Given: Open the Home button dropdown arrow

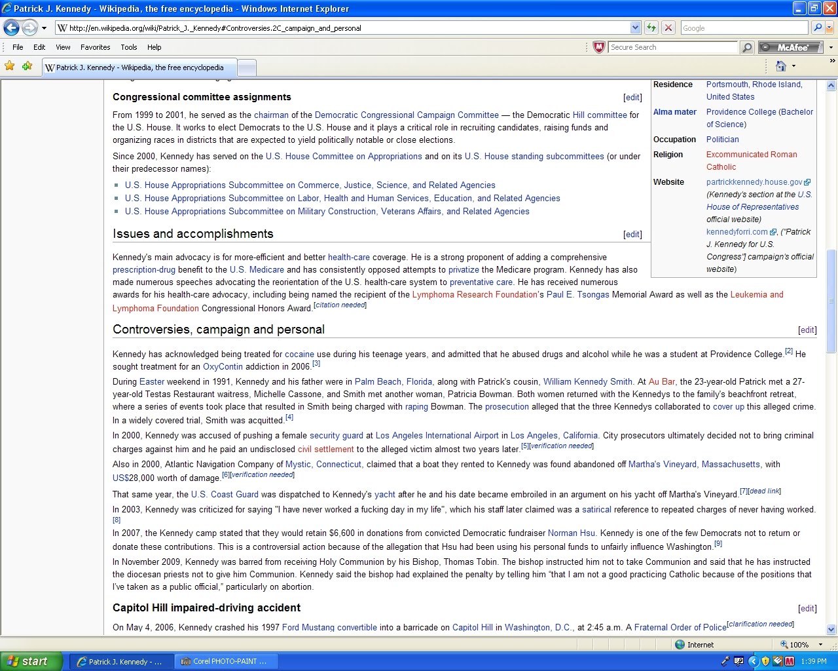Looking at the screenshot, I should (793, 66).
